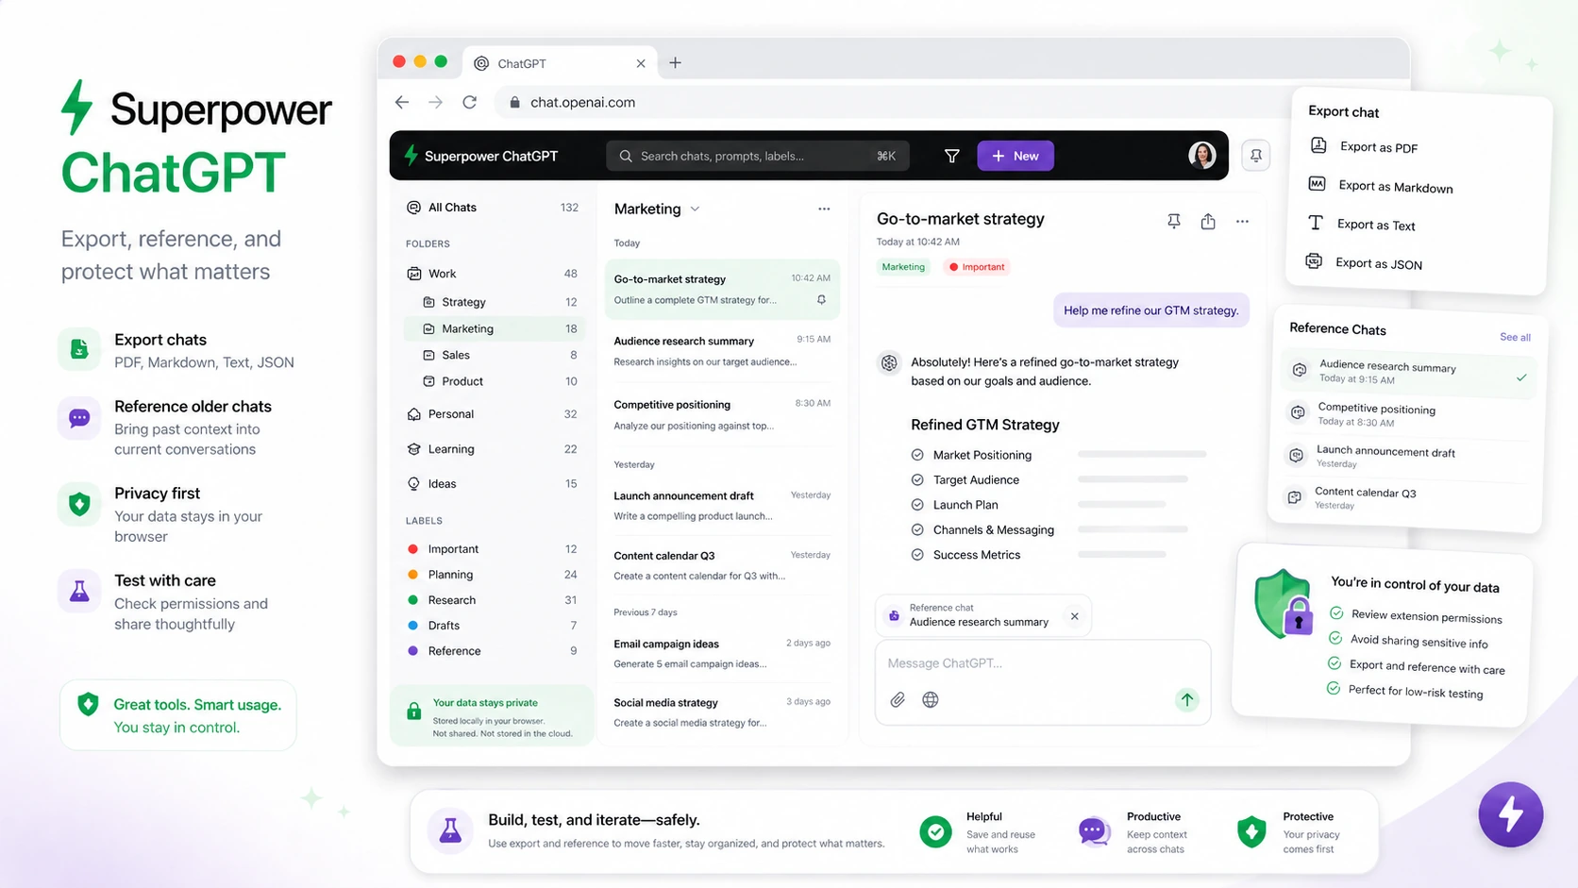Click the purple New button
The width and height of the screenshot is (1578, 888).
pos(1016,156)
